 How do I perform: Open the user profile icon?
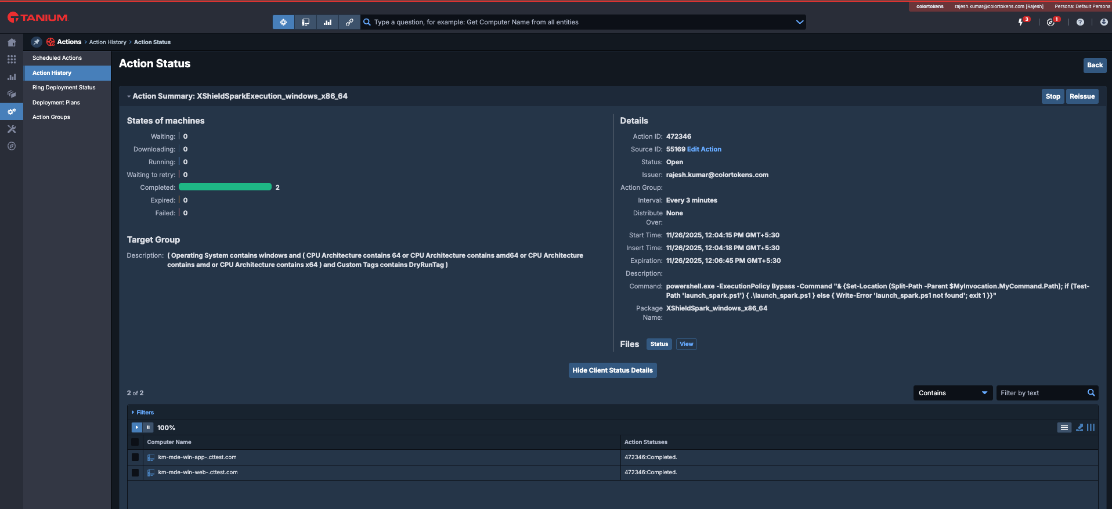point(1104,22)
